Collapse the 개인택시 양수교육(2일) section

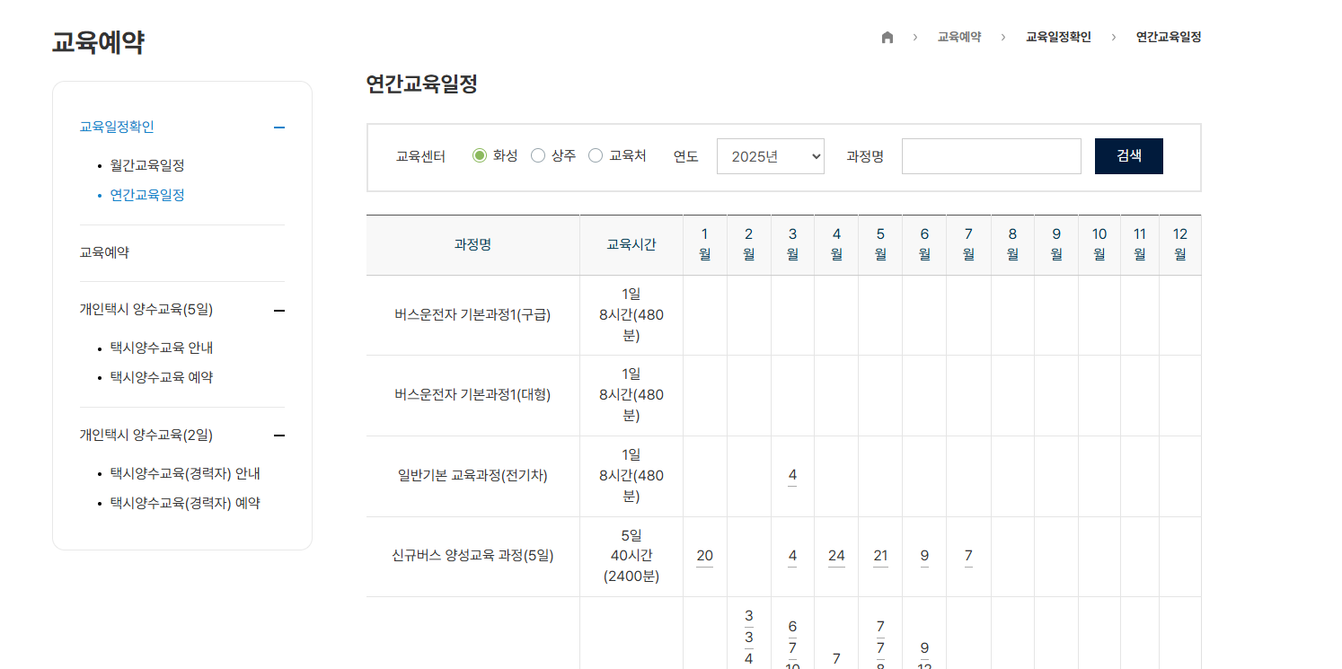pyautogui.click(x=279, y=436)
